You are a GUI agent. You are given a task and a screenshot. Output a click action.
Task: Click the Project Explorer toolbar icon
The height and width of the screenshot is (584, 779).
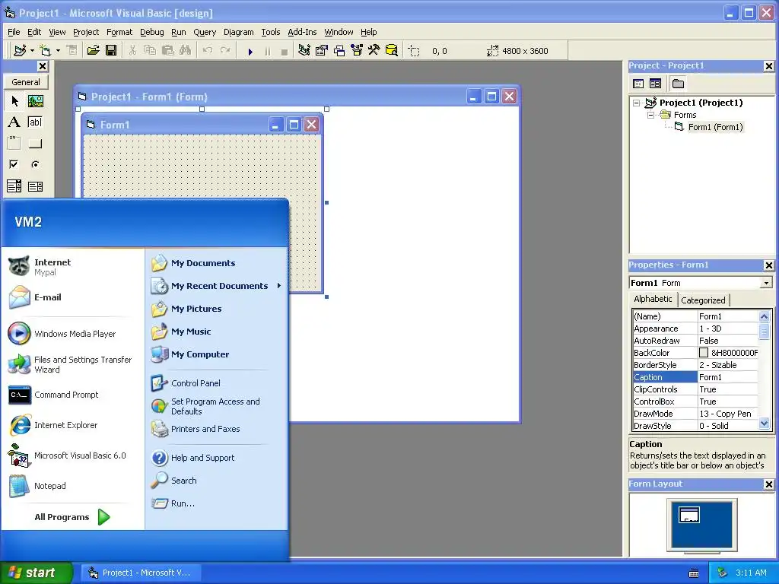point(304,50)
